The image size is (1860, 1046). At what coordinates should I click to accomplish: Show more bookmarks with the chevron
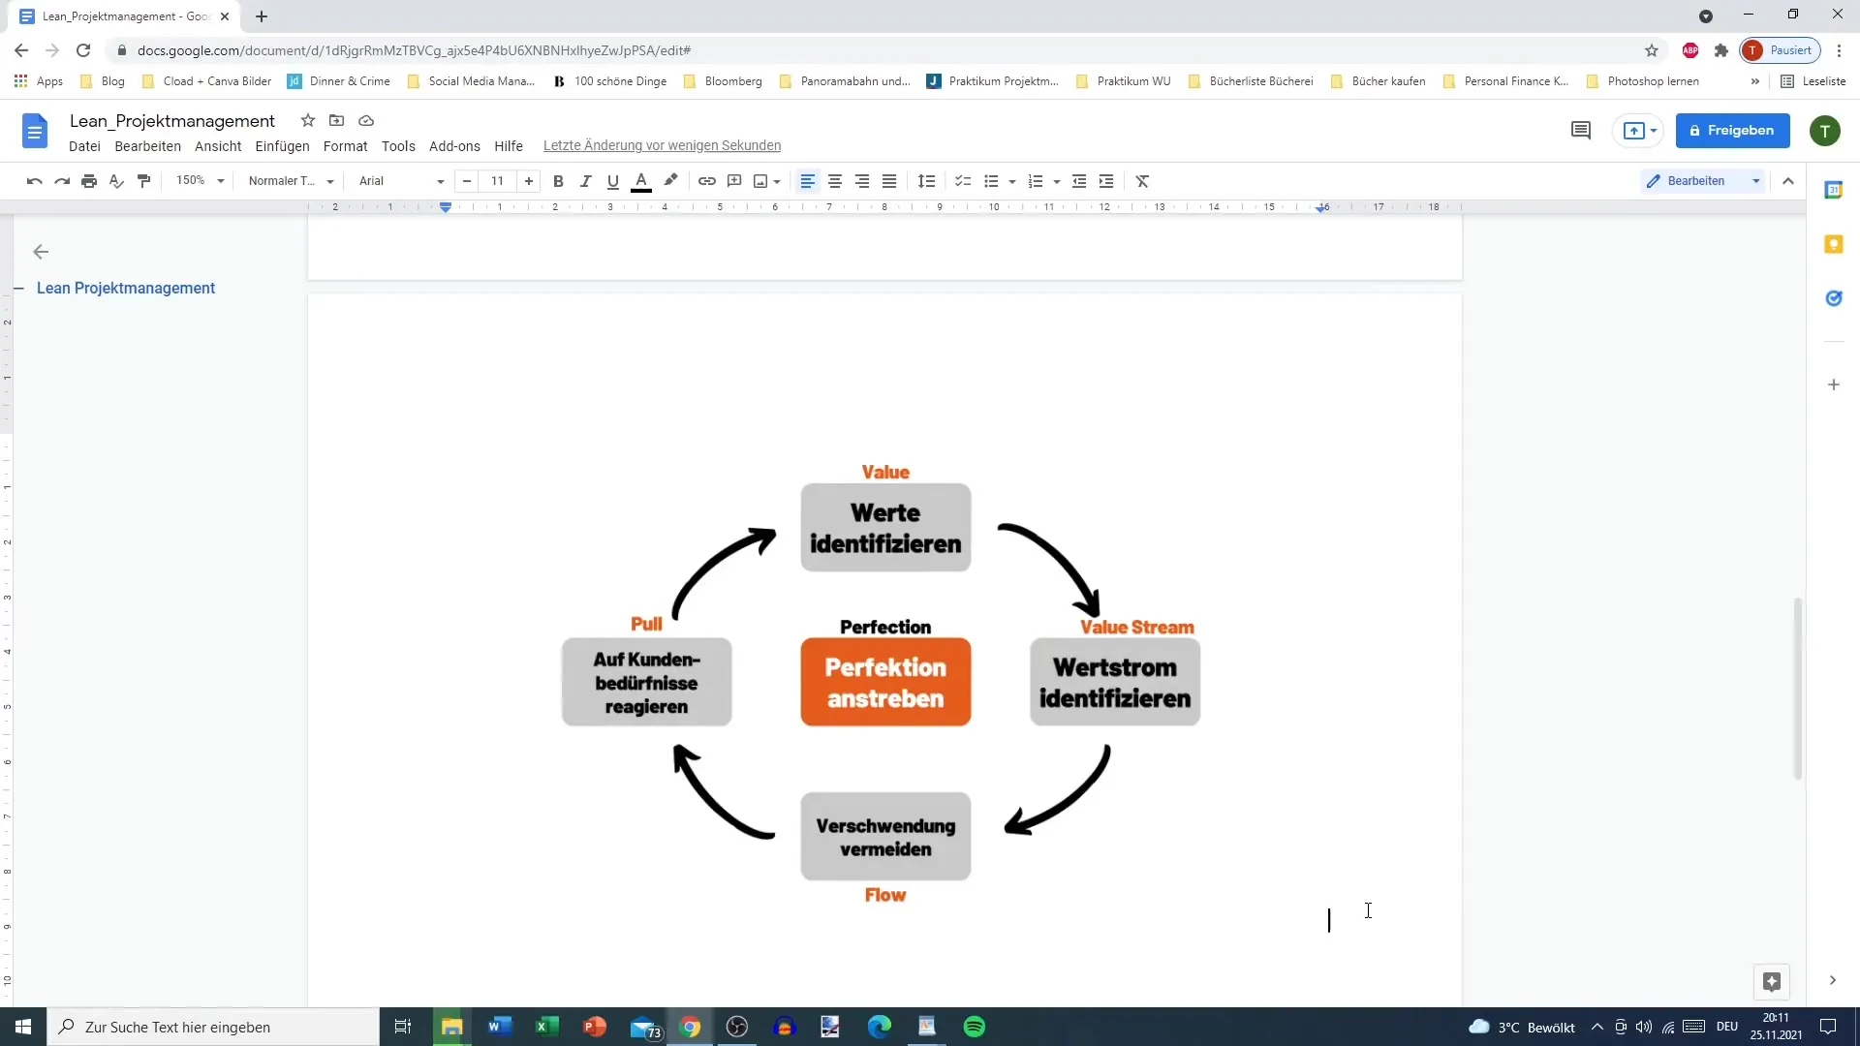coord(1754,81)
